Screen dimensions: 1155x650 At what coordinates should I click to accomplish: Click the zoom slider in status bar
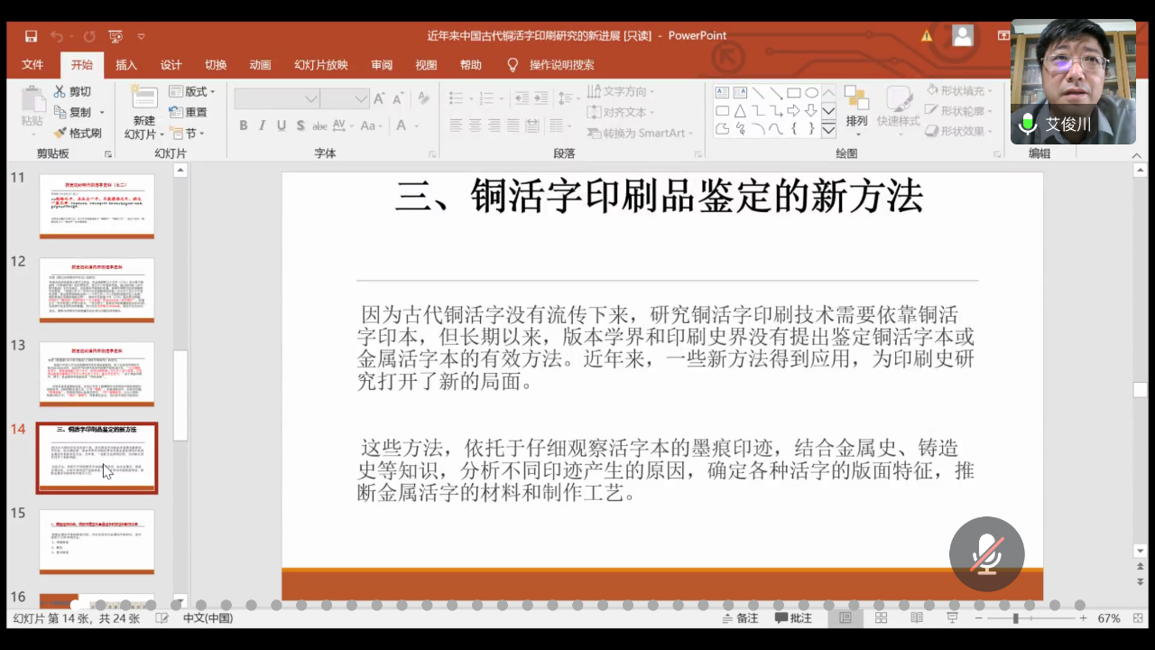click(1015, 618)
